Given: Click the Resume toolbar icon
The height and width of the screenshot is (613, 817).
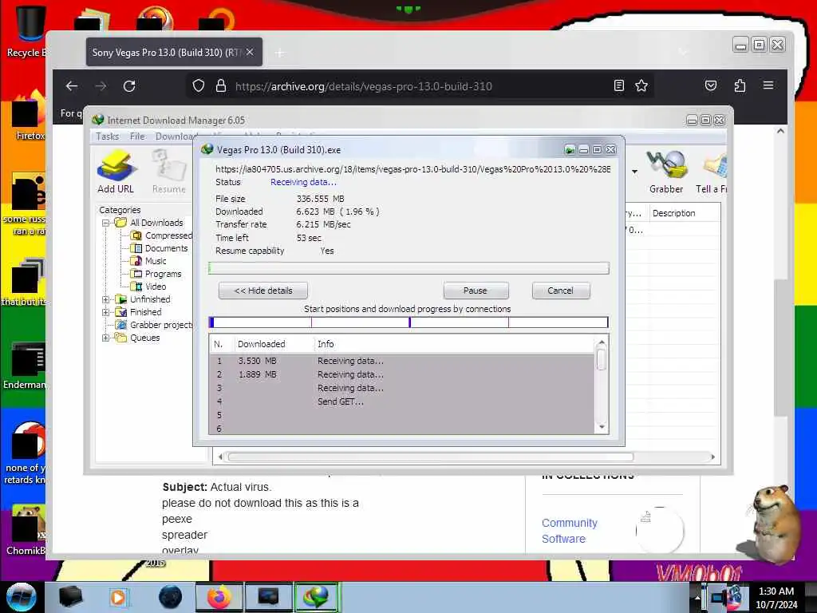Looking at the screenshot, I should (x=169, y=172).
